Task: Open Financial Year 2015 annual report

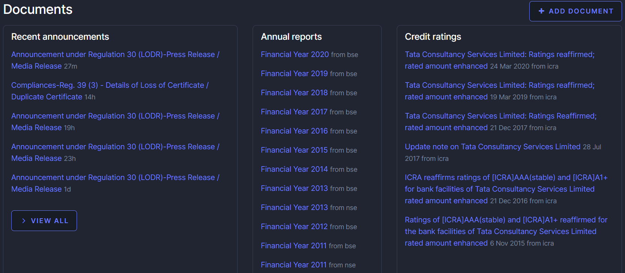Action: 294,150
